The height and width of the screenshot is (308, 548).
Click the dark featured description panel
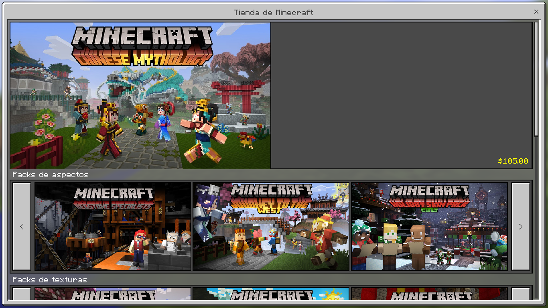pos(401,88)
